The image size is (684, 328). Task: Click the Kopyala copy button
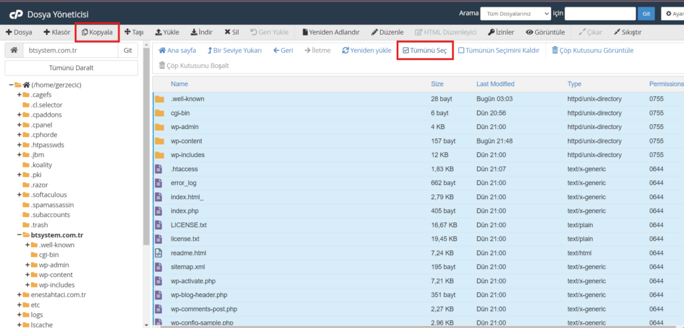98,32
